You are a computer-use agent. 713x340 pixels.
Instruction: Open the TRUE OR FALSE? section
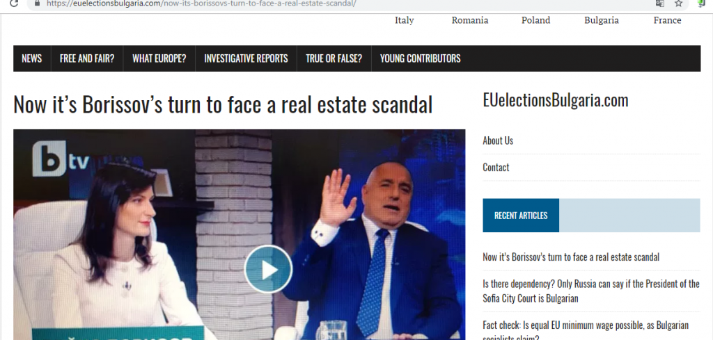pos(334,58)
